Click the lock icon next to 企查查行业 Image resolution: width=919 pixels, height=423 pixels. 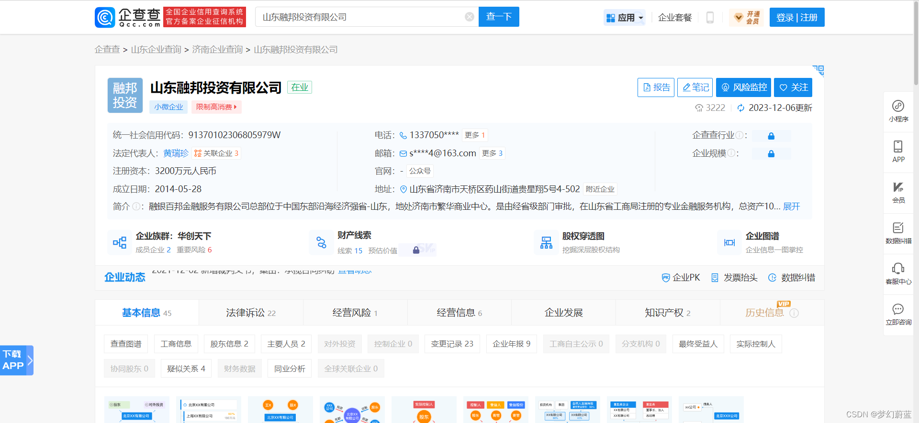click(x=771, y=136)
